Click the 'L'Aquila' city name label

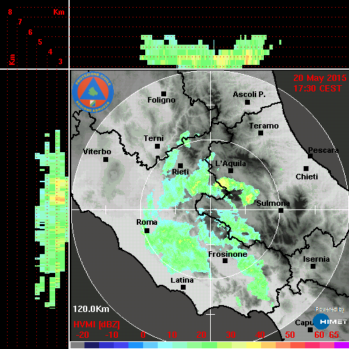point(230,163)
